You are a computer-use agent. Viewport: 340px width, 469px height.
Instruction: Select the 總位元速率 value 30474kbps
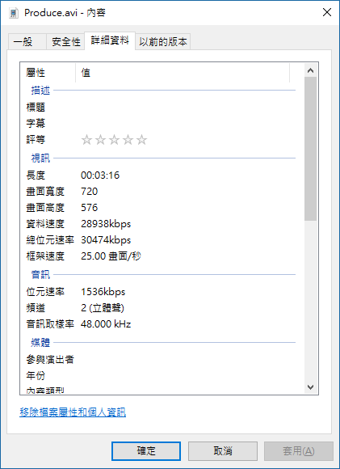tap(106, 240)
